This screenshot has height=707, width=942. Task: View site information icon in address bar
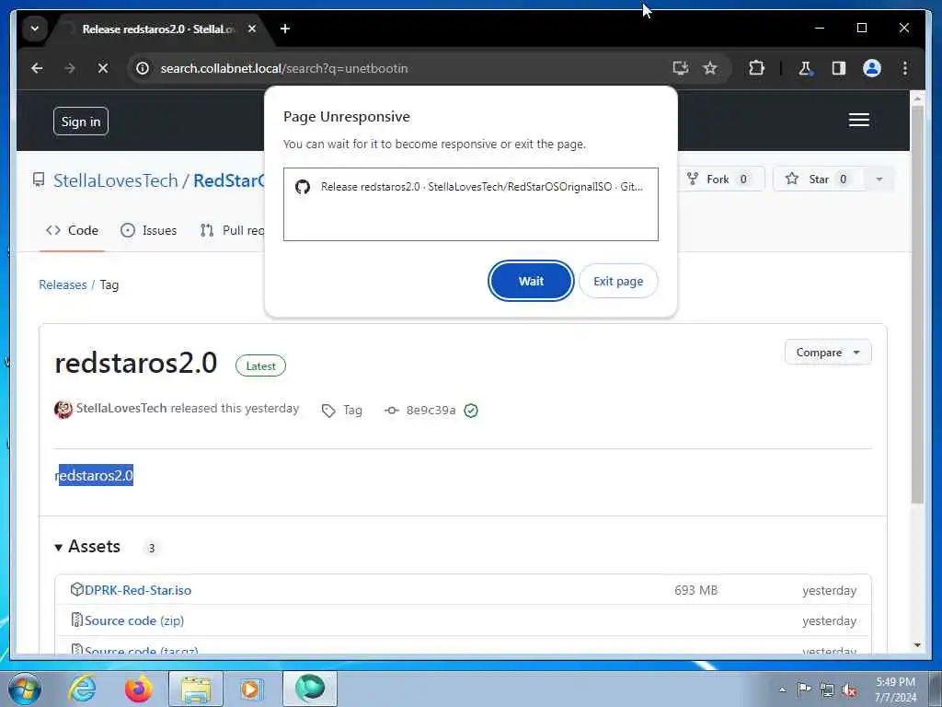[x=143, y=68]
